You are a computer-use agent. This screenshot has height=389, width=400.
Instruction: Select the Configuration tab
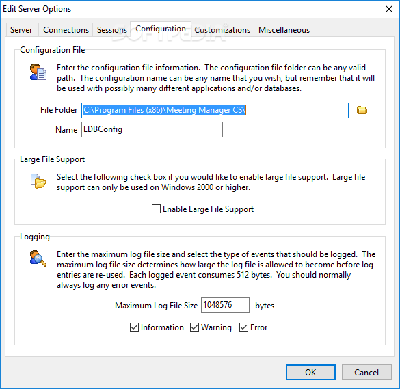point(161,29)
